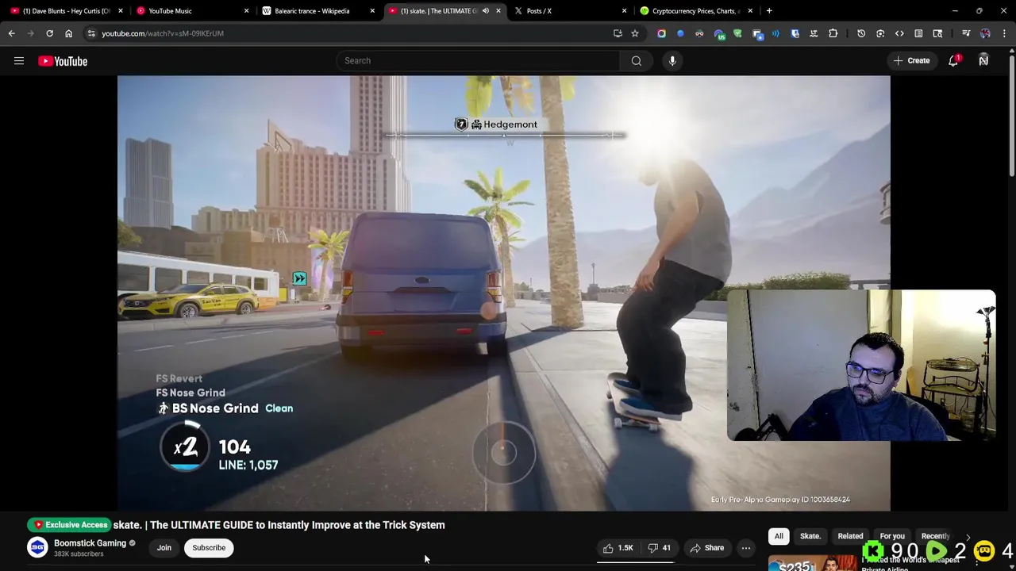Share the video via Share button
This screenshot has width=1016, height=571.
(706, 548)
